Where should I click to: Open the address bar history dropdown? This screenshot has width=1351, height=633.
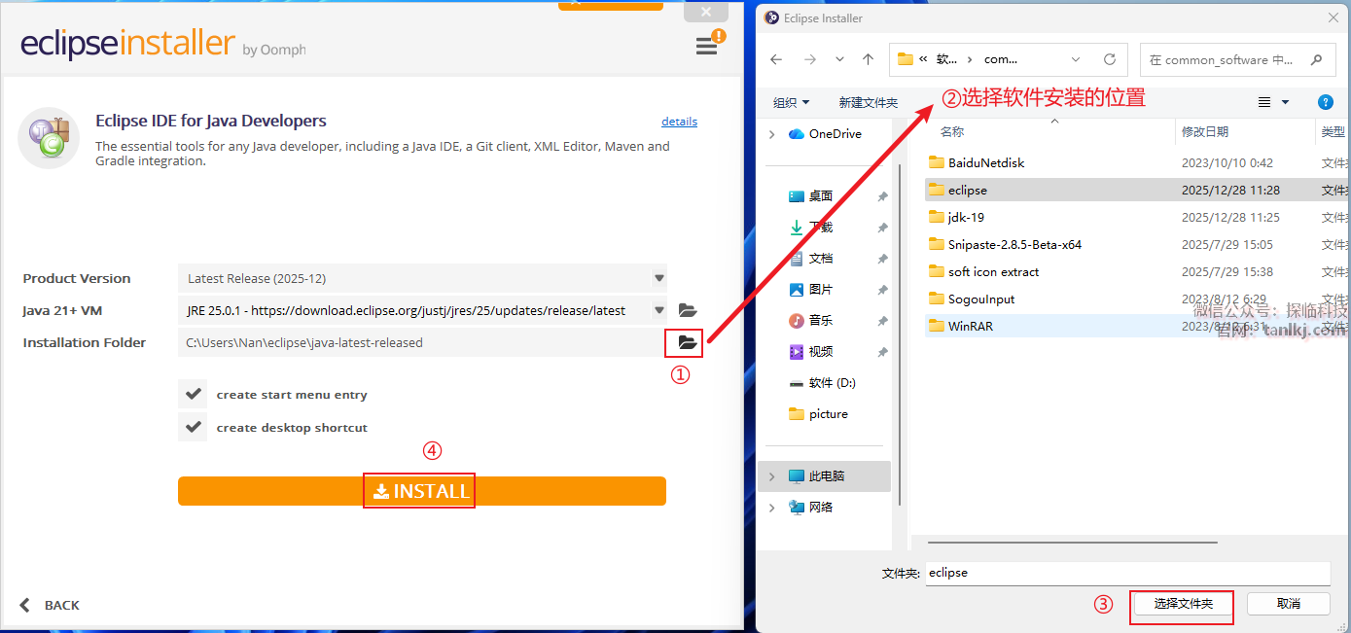pos(1075,59)
